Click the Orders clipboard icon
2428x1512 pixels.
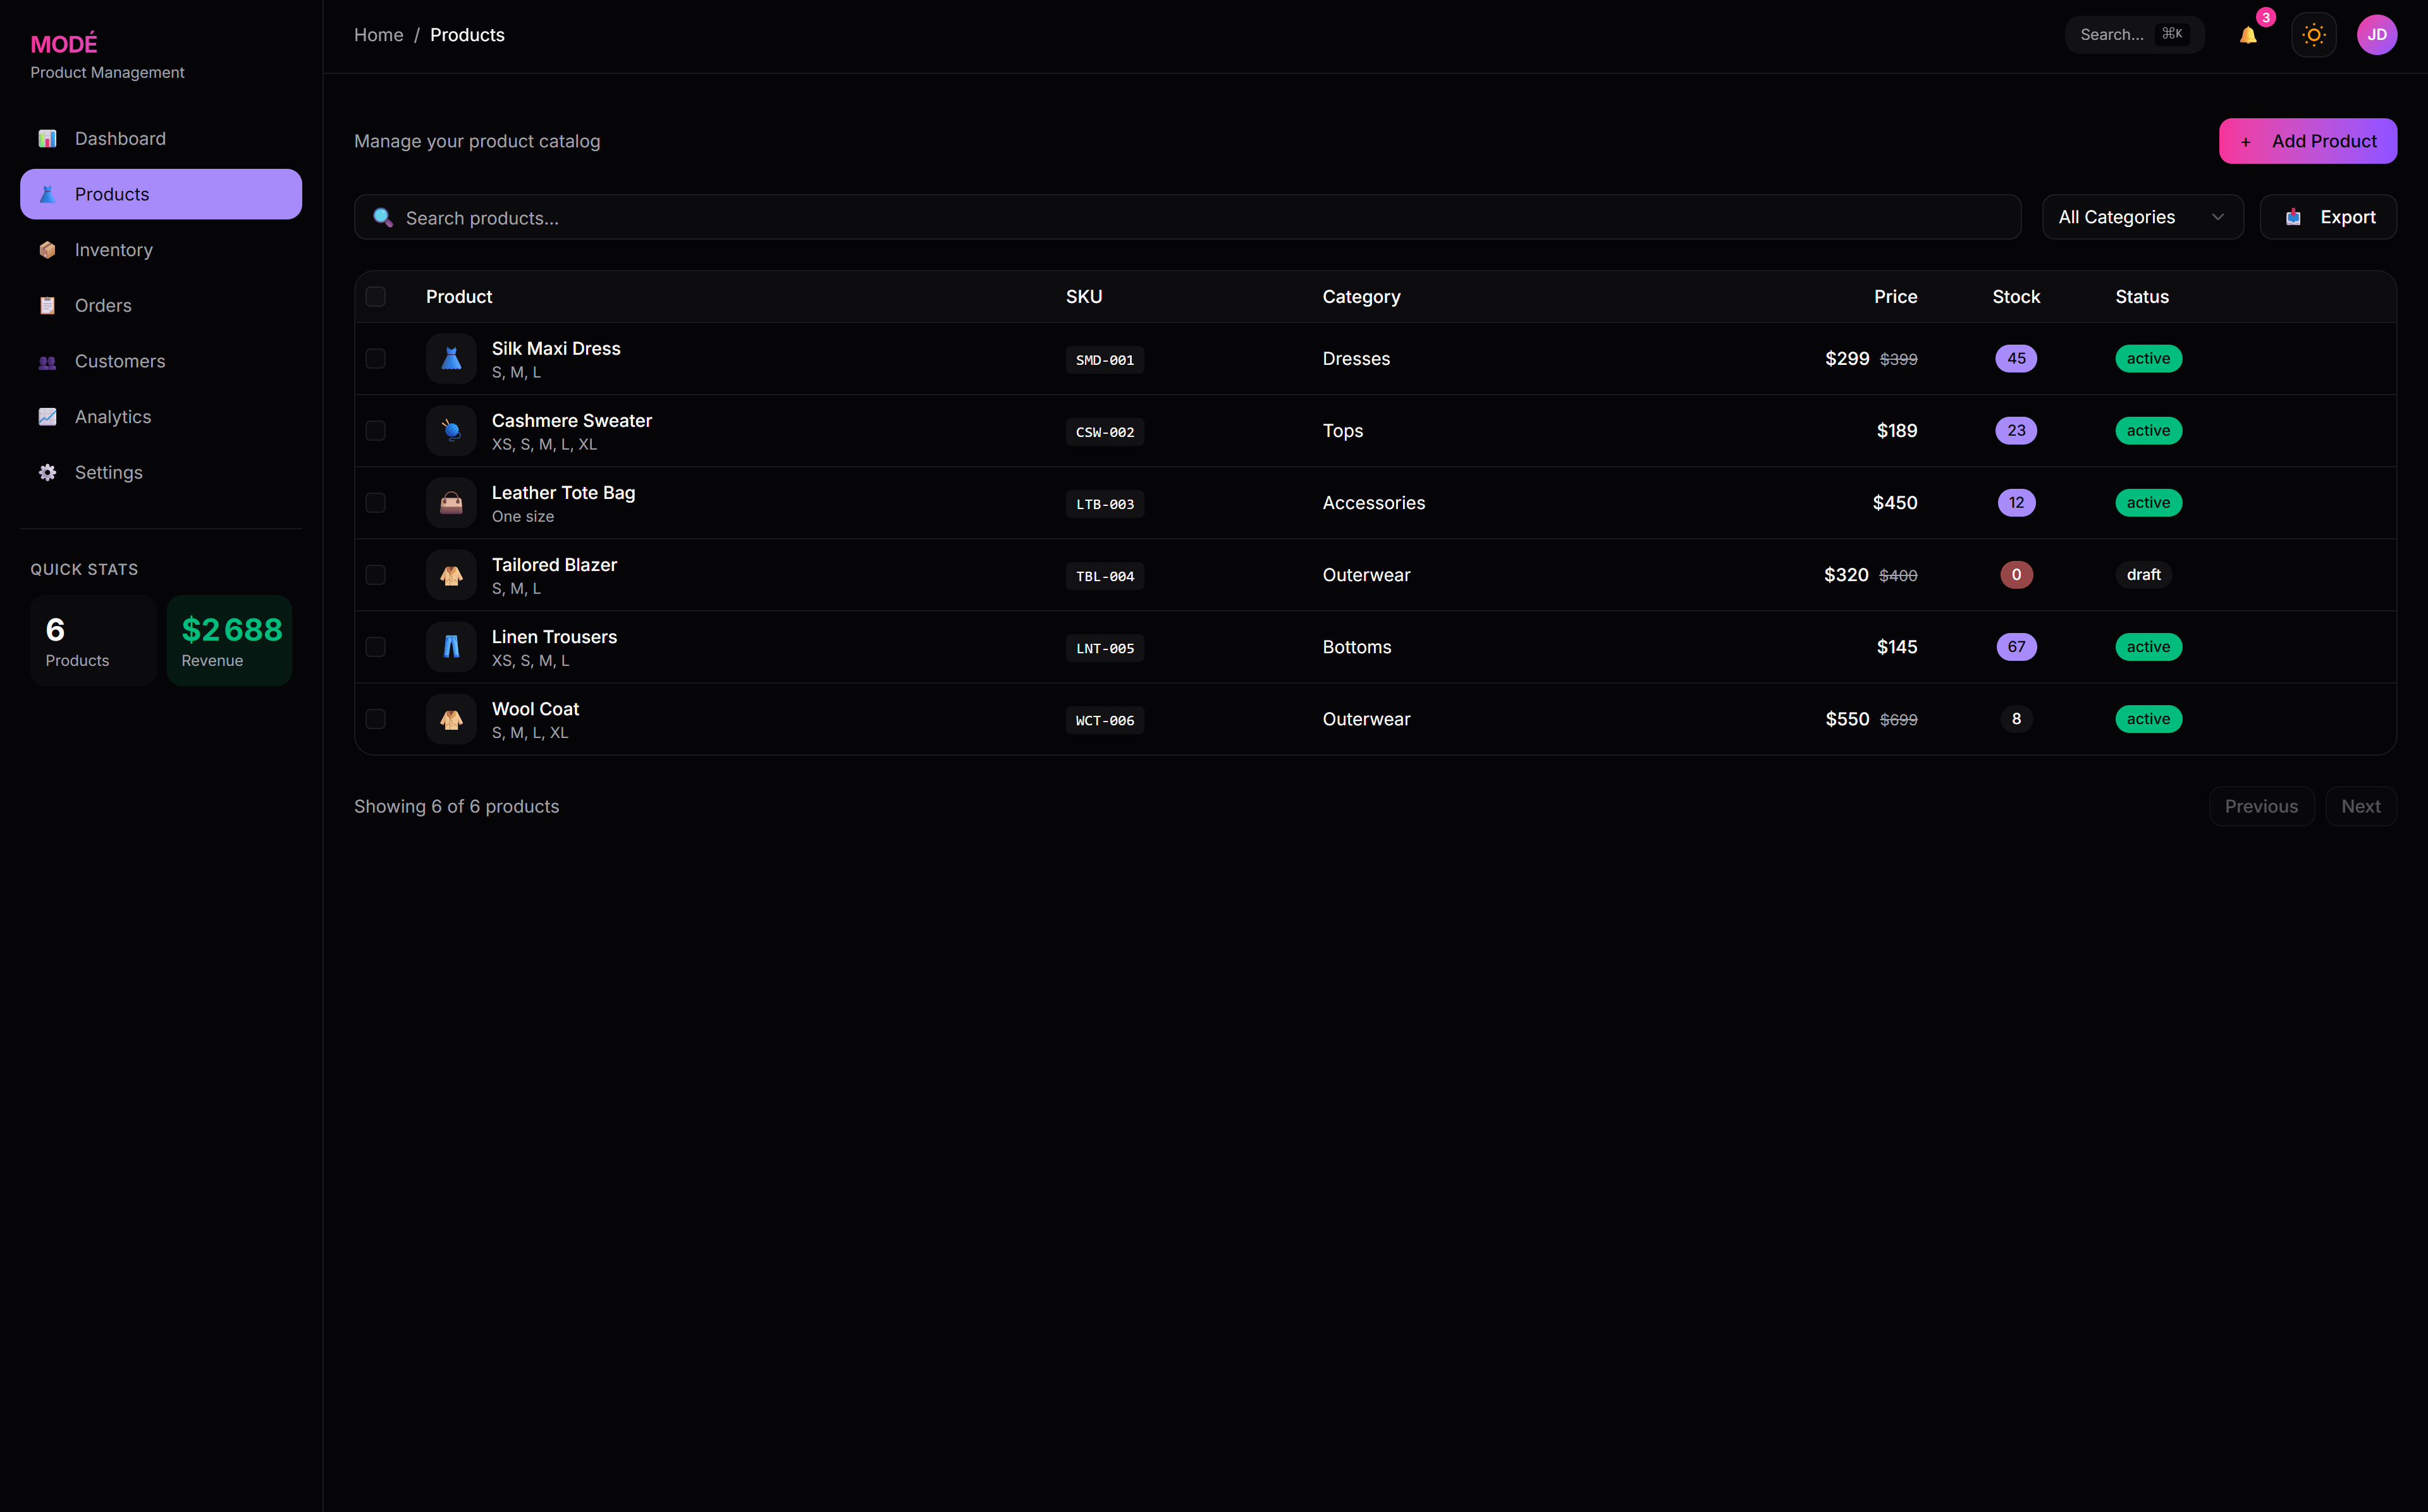(47, 305)
